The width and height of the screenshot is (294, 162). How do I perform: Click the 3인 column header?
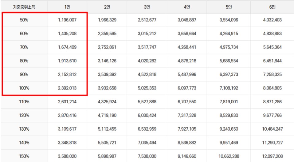(147, 7)
